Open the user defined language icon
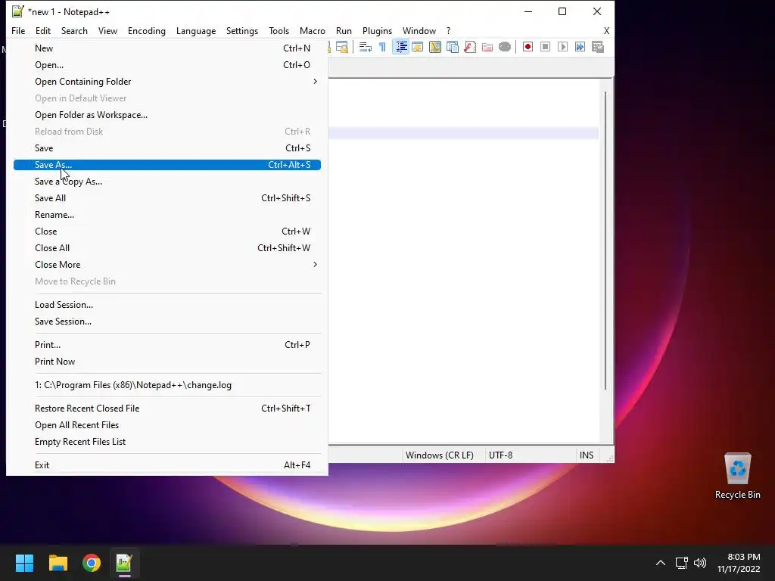This screenshot has width=775, height=581. (418, 47)
